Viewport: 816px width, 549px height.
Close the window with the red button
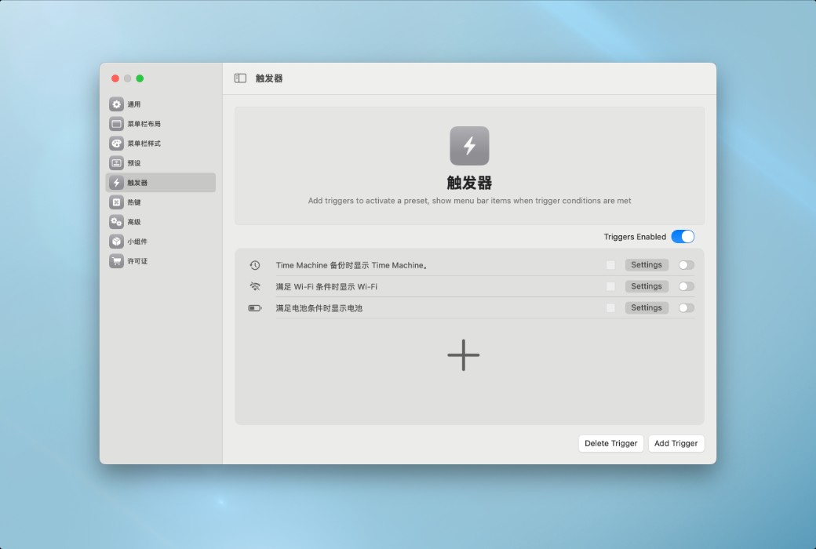(x=115, y=78)
